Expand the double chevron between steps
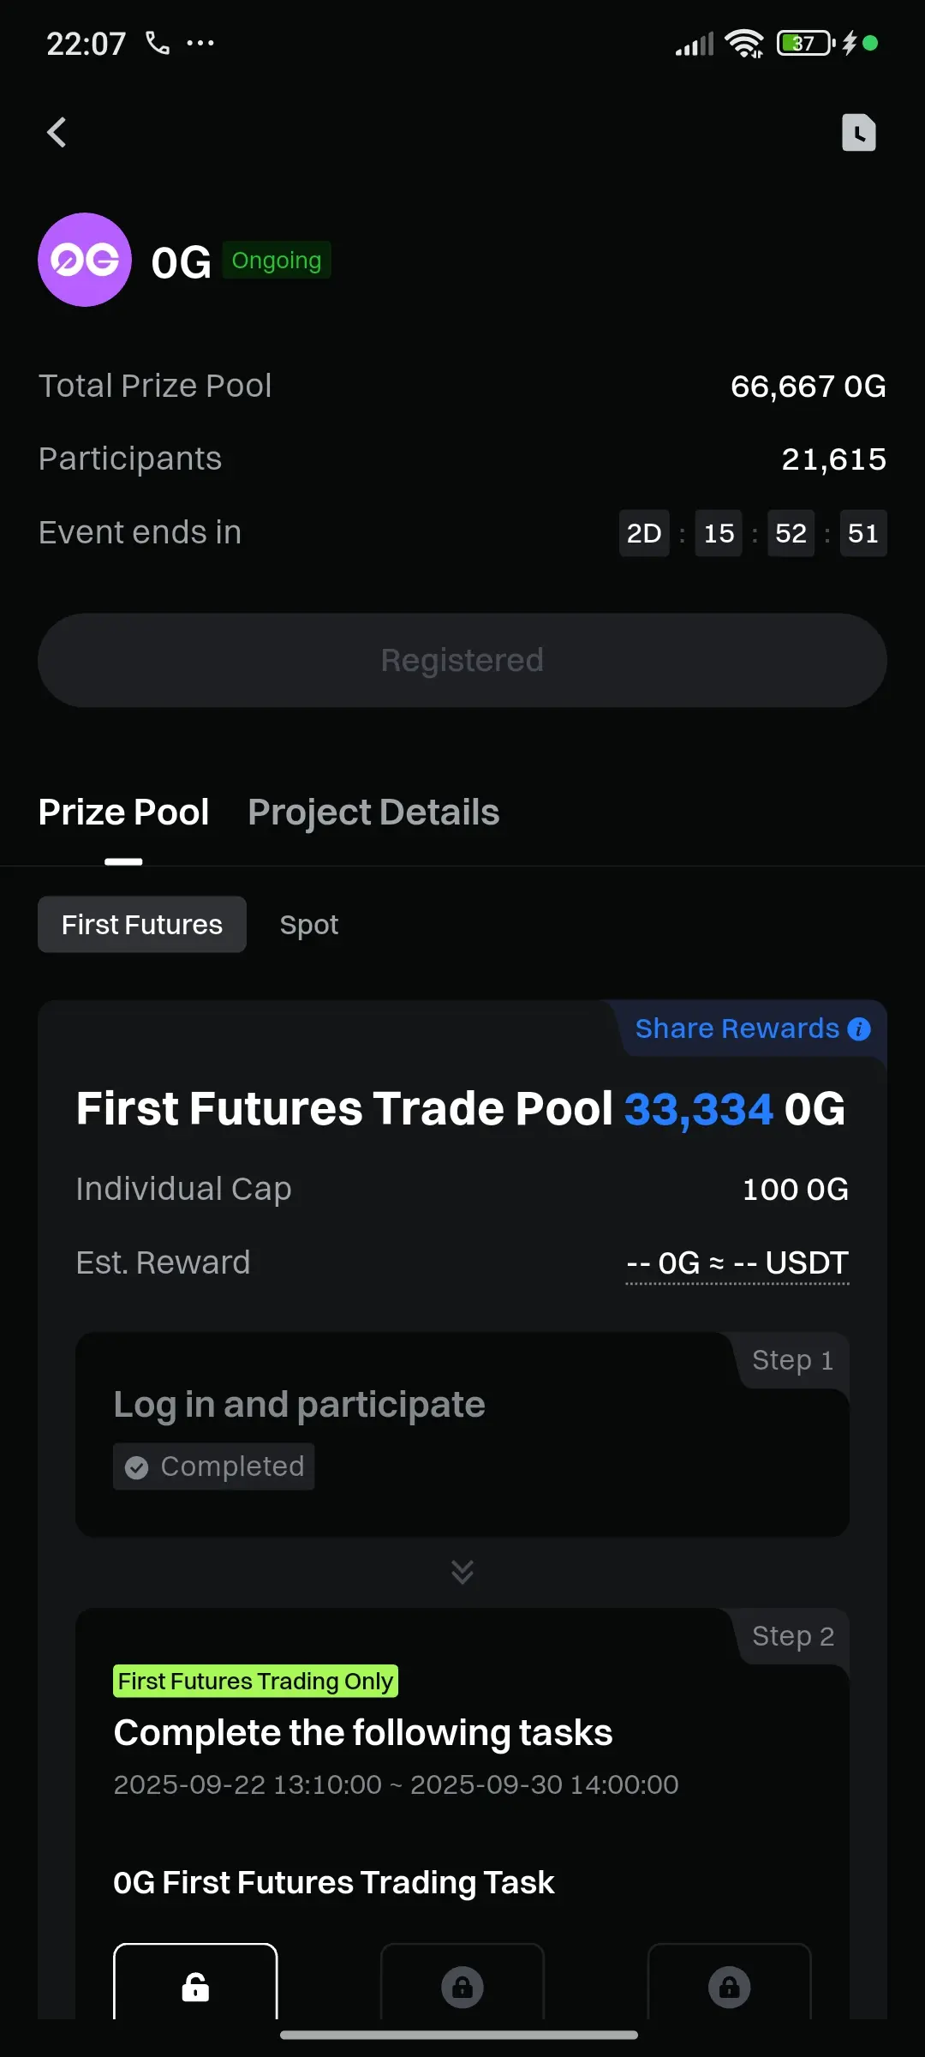The image size is (925, 2057). click(462, 1572)
